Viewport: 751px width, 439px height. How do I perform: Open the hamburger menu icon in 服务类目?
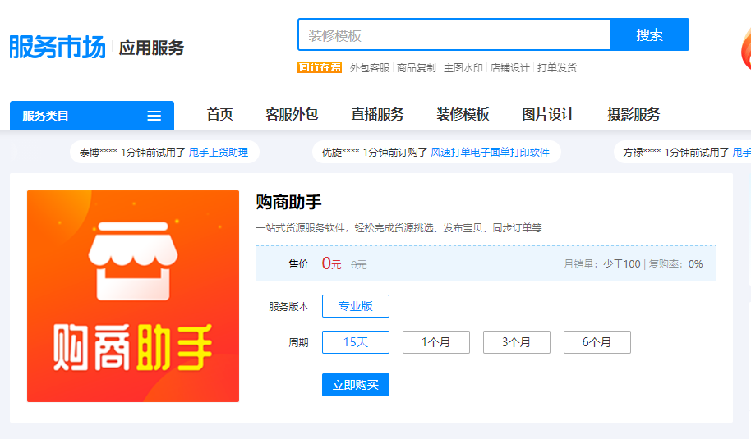coord(154,116)
